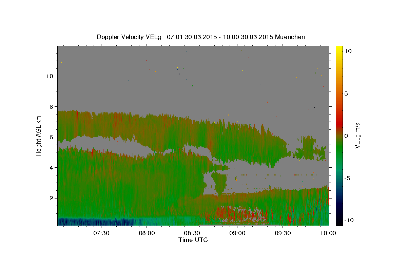407x271 pixels.
Task: Click the '09:30' time axis label
Action: (283, 233)
